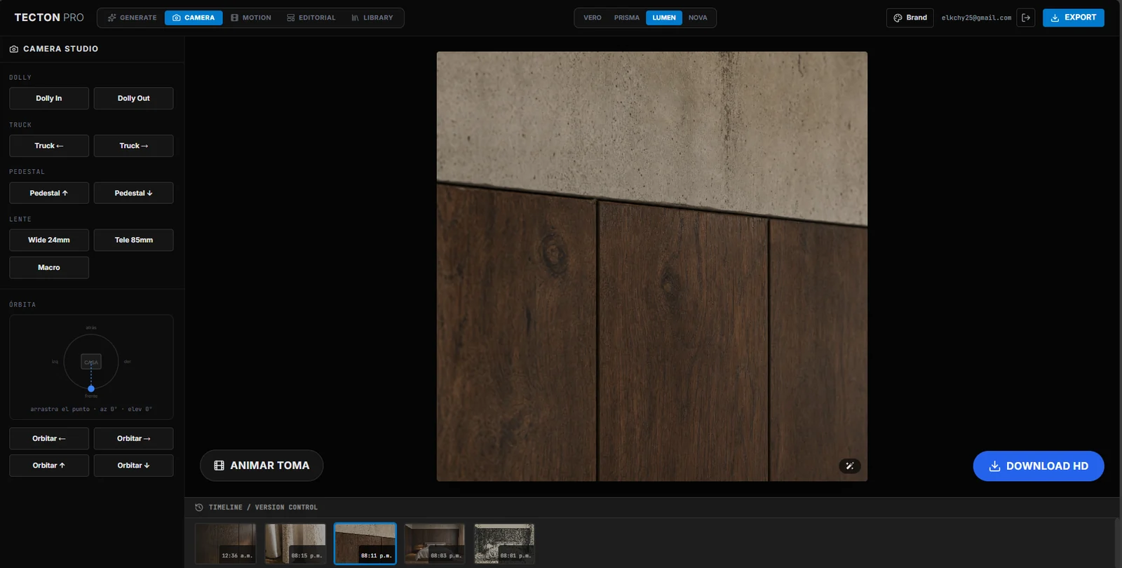The image size is (1122, 568).
Task: Orbit the camera left
Action: [49, 438]
